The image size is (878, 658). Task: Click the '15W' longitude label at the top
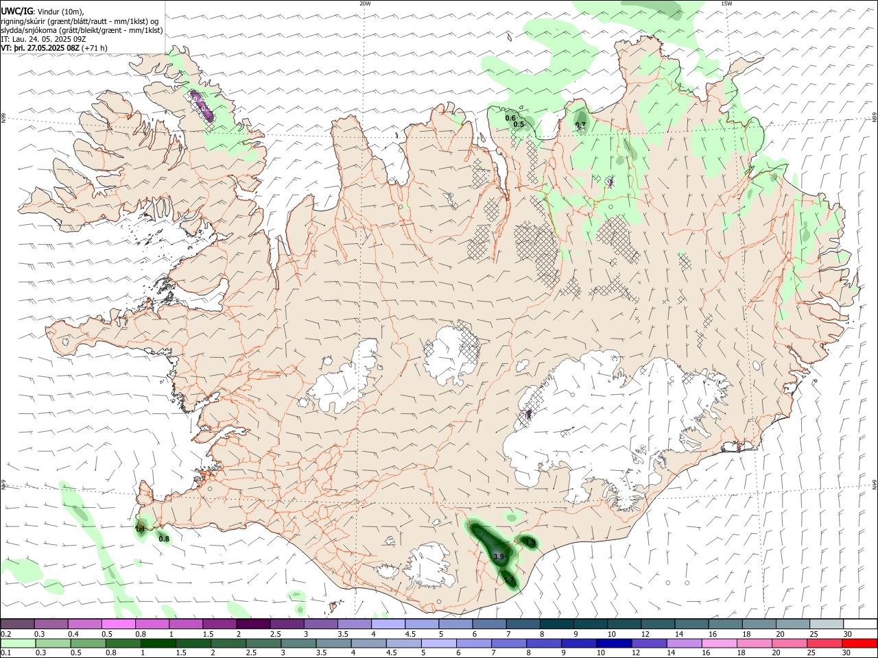tap(726, 3)
